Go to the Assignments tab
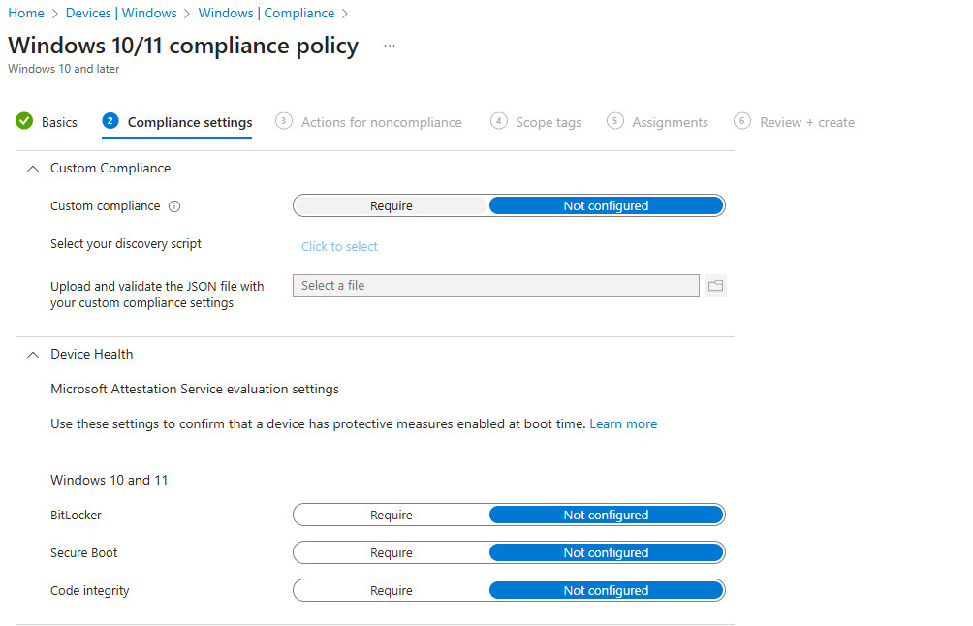This screenshot has width=973, height=626. 670,122
